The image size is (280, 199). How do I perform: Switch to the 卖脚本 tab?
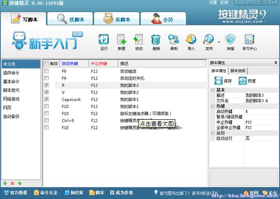(x=117, y=19)
